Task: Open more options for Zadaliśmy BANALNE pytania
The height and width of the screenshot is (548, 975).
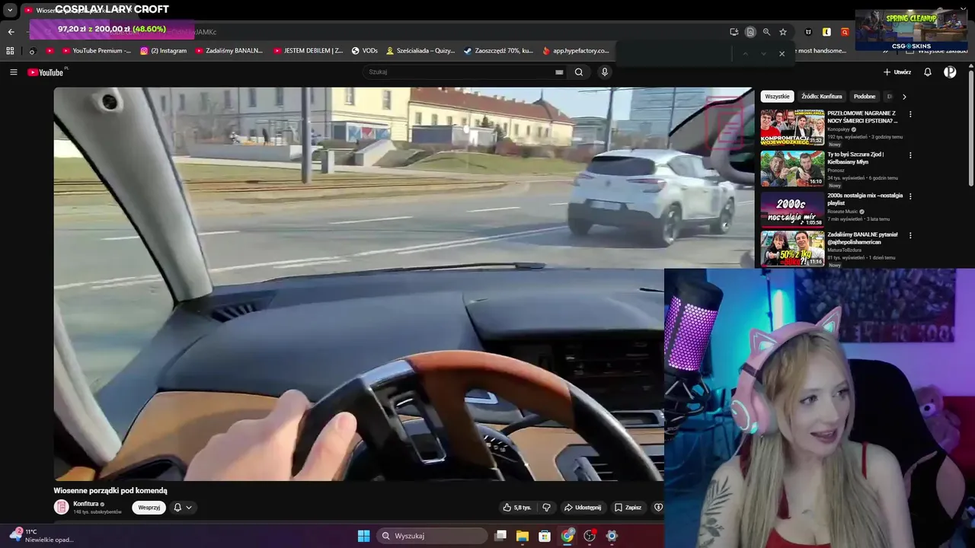Action: click(x=910, y=237)
